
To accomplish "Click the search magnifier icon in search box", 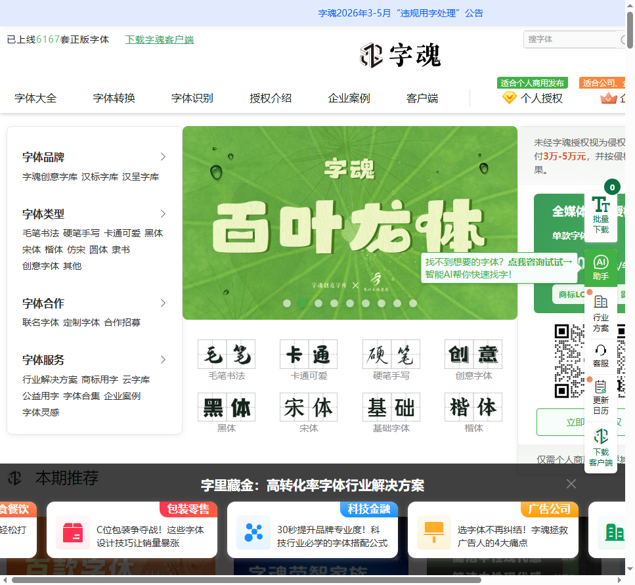I will click(623, 39).
